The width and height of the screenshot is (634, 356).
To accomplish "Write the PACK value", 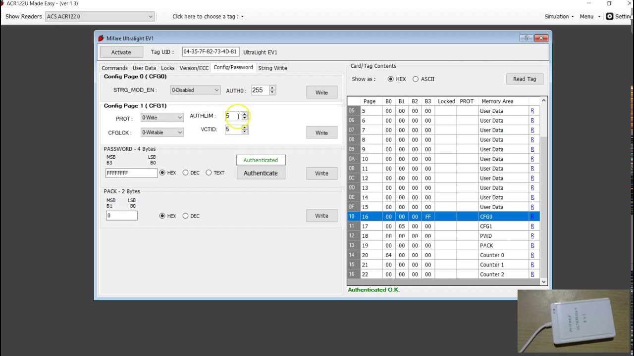I will coord(321,216).
